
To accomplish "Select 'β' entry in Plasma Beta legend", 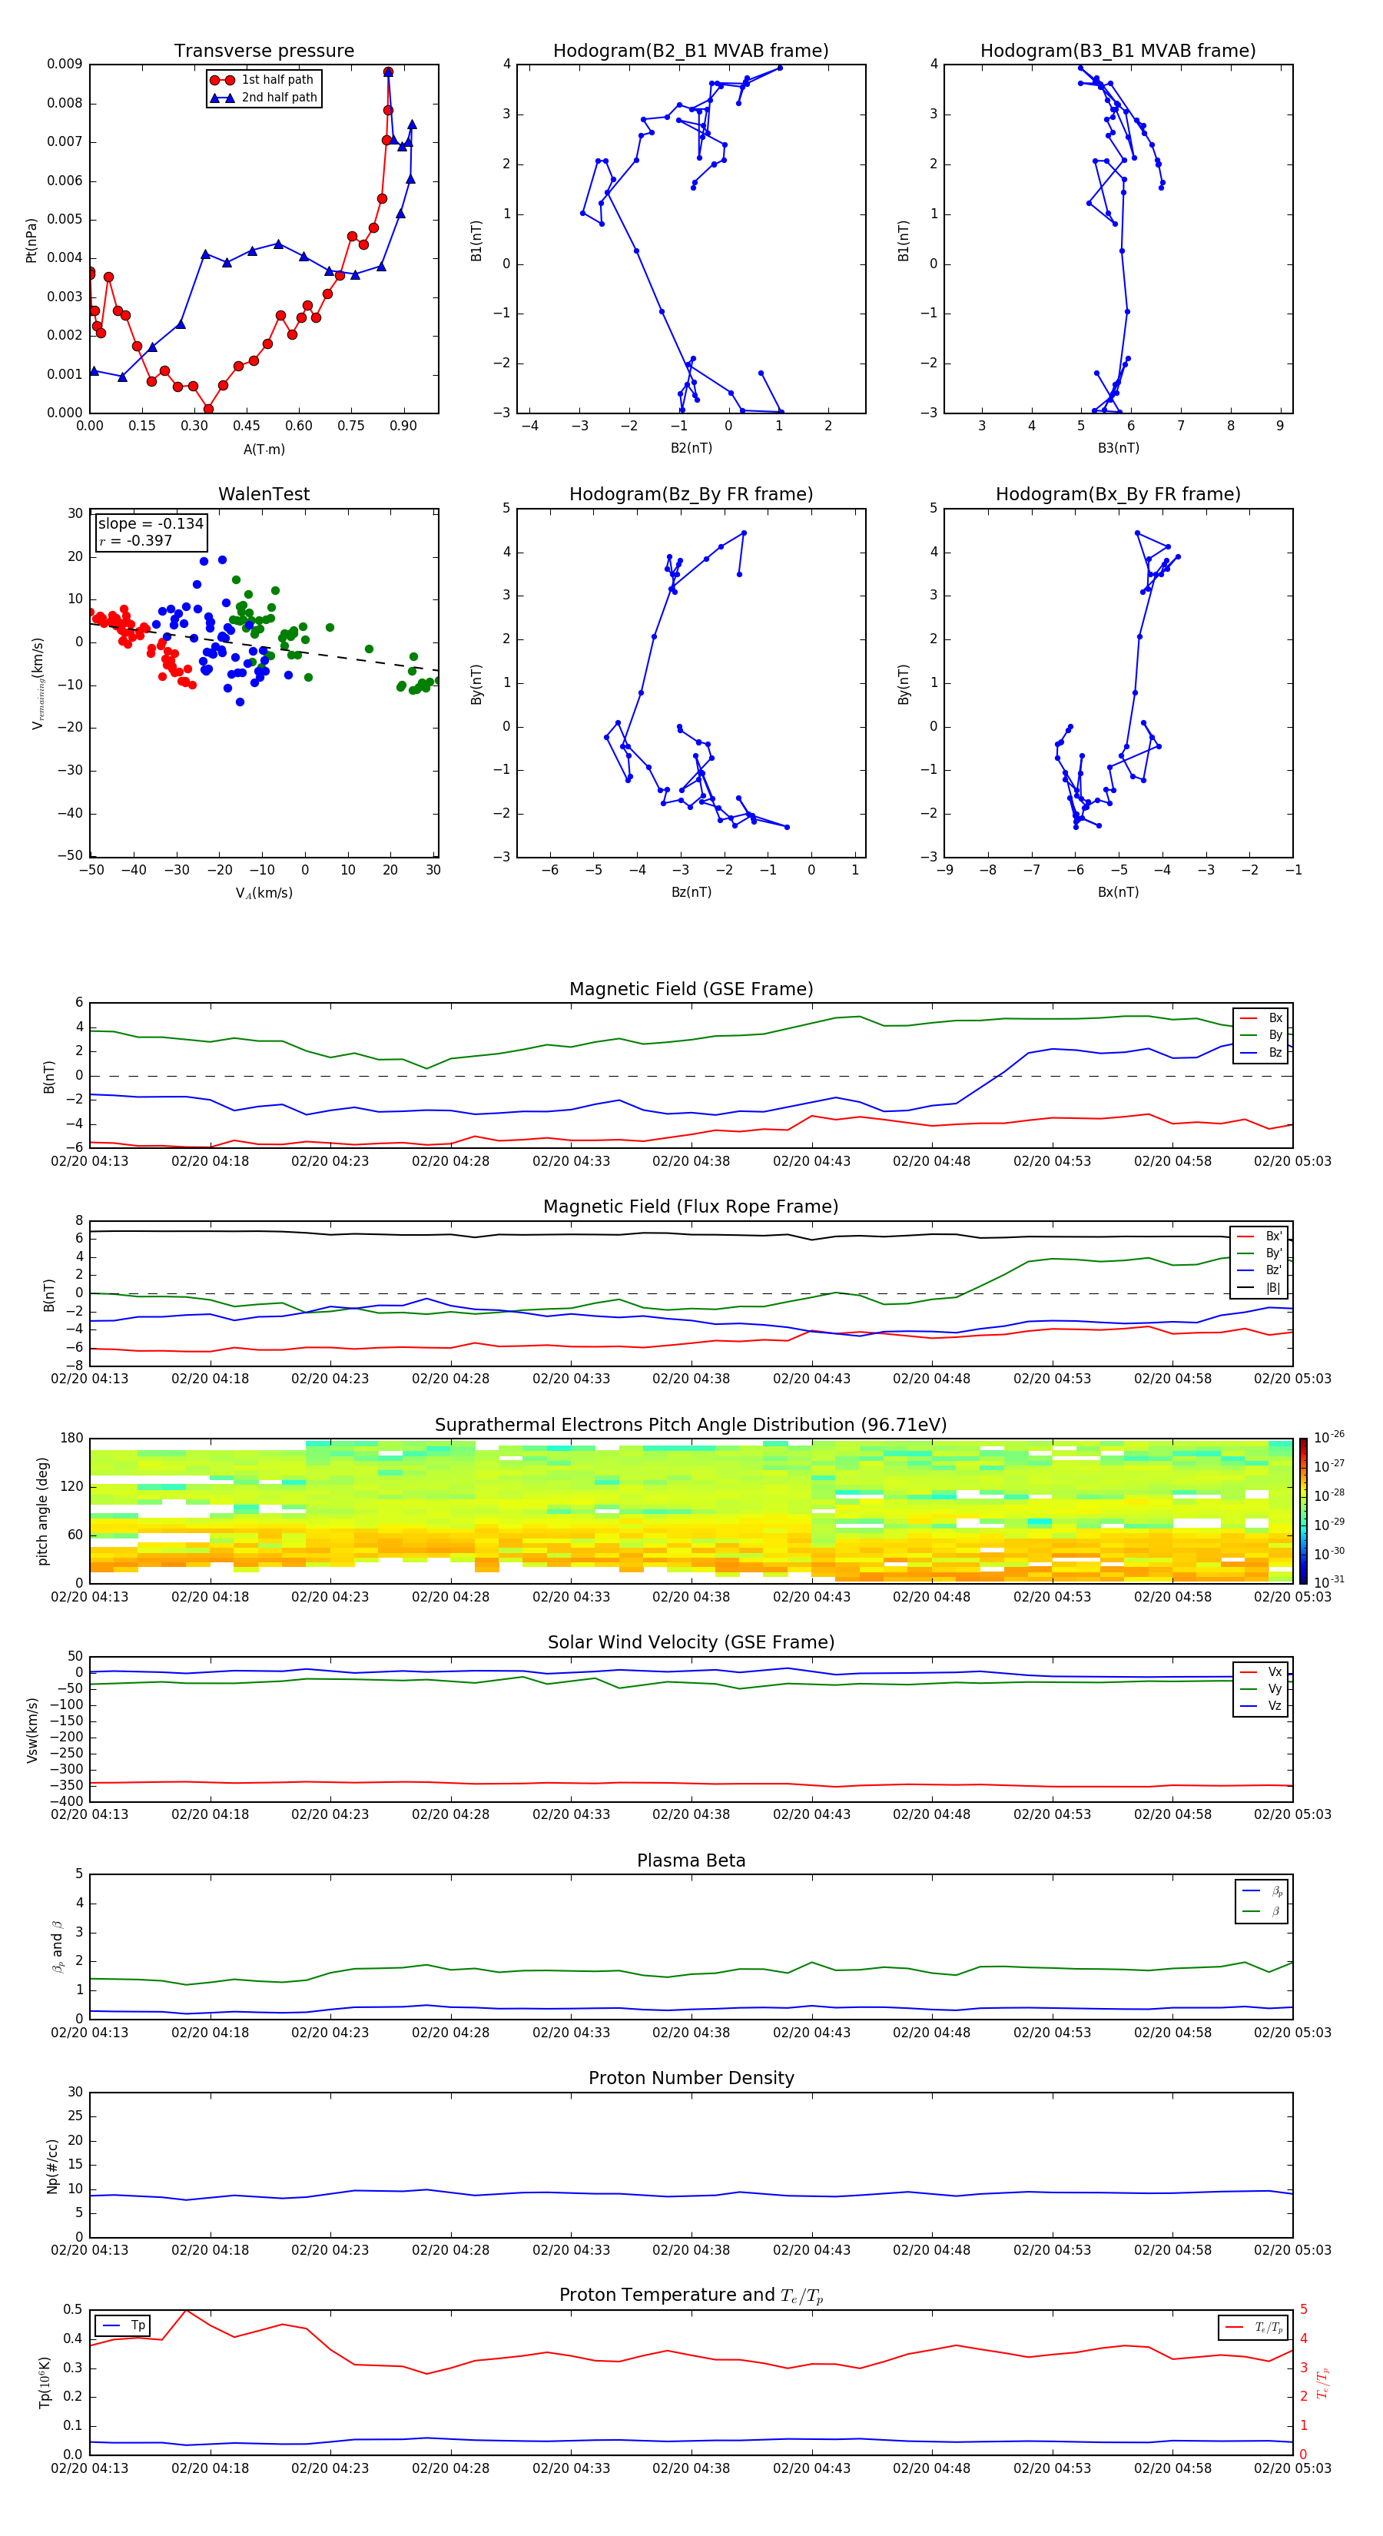I will point(1262,1911).
